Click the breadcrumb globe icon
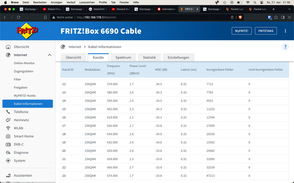Screen dimensions: 294x183 point(63,47)
